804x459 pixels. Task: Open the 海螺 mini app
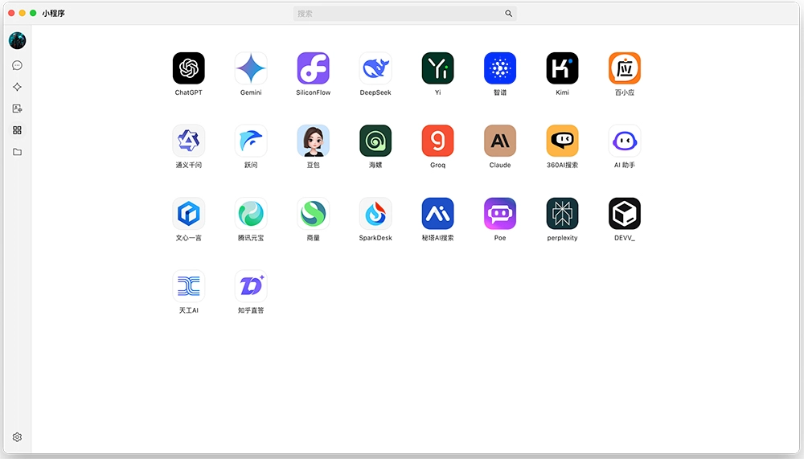tap(375, 141)
